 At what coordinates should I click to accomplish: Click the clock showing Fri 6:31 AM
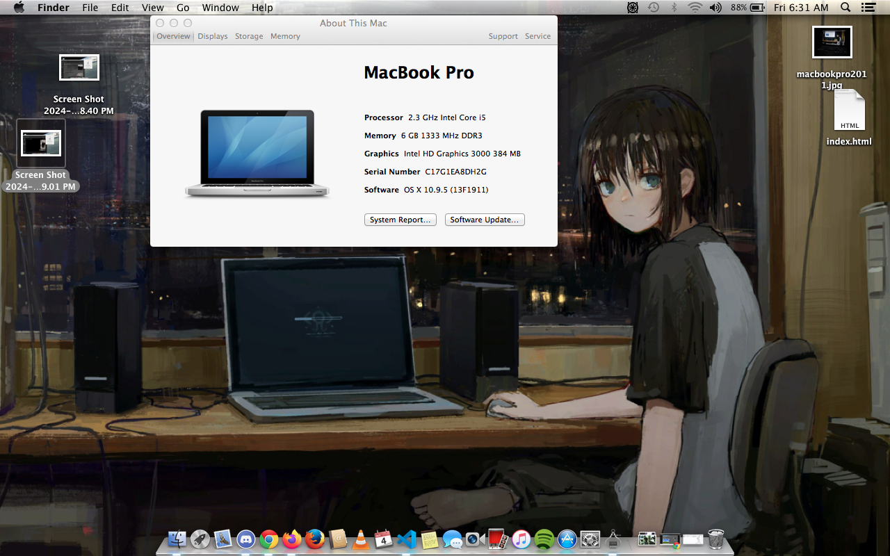[801, 8]
